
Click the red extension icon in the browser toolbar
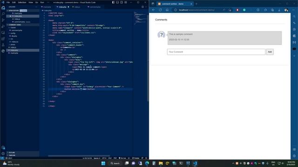point(237,10)
